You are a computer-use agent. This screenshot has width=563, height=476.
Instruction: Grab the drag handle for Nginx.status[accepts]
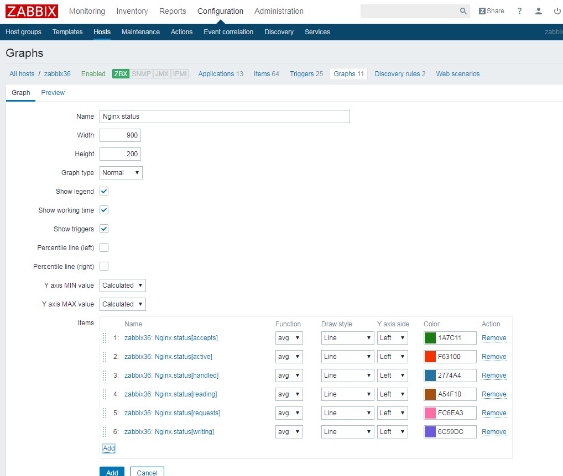(105, 338)
